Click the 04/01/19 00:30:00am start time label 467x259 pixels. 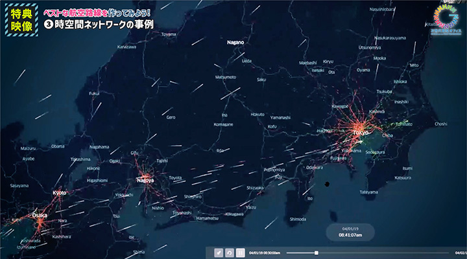click(265, 253)
